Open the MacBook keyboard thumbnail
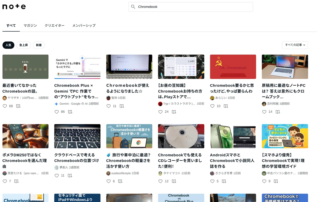317x202 pixels. tap(77, 136)
